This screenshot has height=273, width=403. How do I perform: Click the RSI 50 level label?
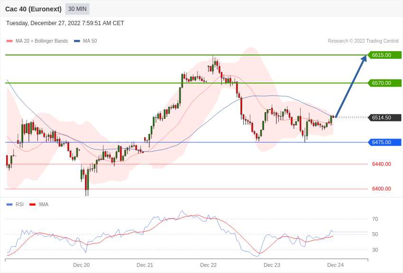point(375,234)
